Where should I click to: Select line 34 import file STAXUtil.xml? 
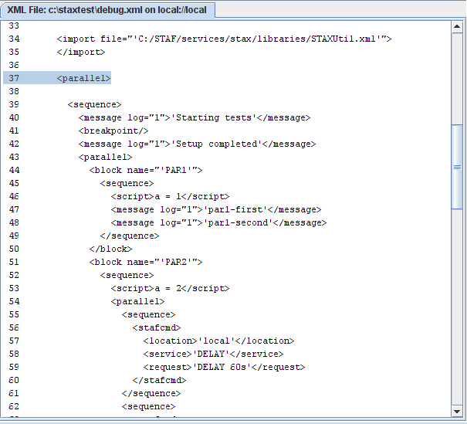(224, 39)
